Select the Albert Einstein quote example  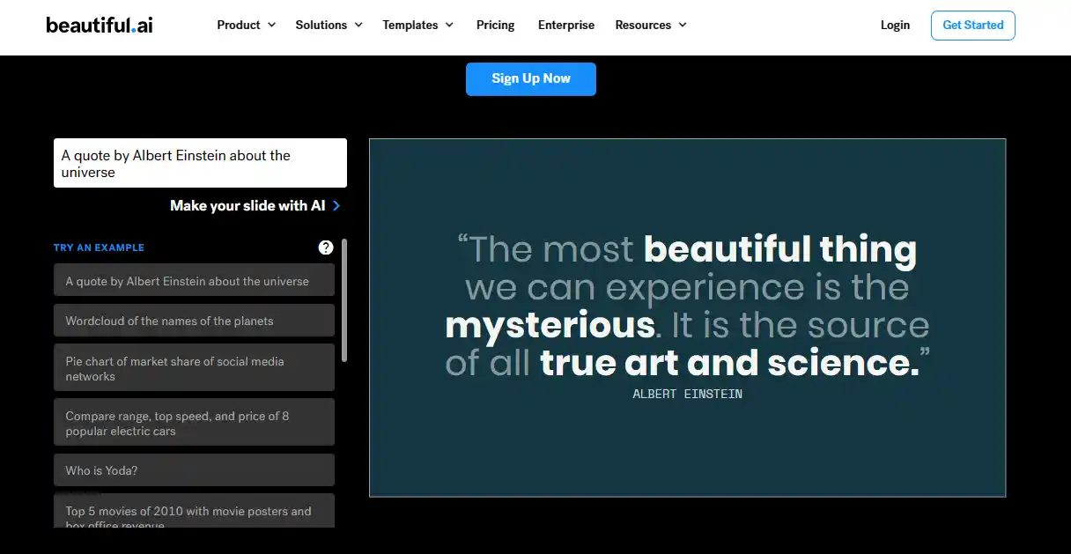tap(194, 280)
